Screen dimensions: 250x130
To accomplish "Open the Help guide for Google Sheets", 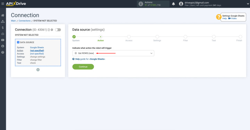I will coord(89,59).
